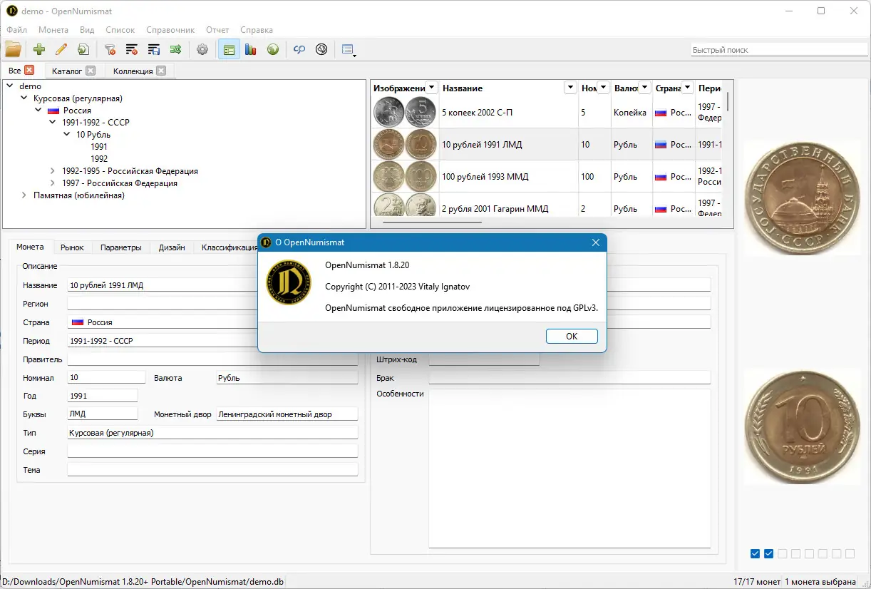
Task: Select year 1992 in the tree
Action: (99, 159)
